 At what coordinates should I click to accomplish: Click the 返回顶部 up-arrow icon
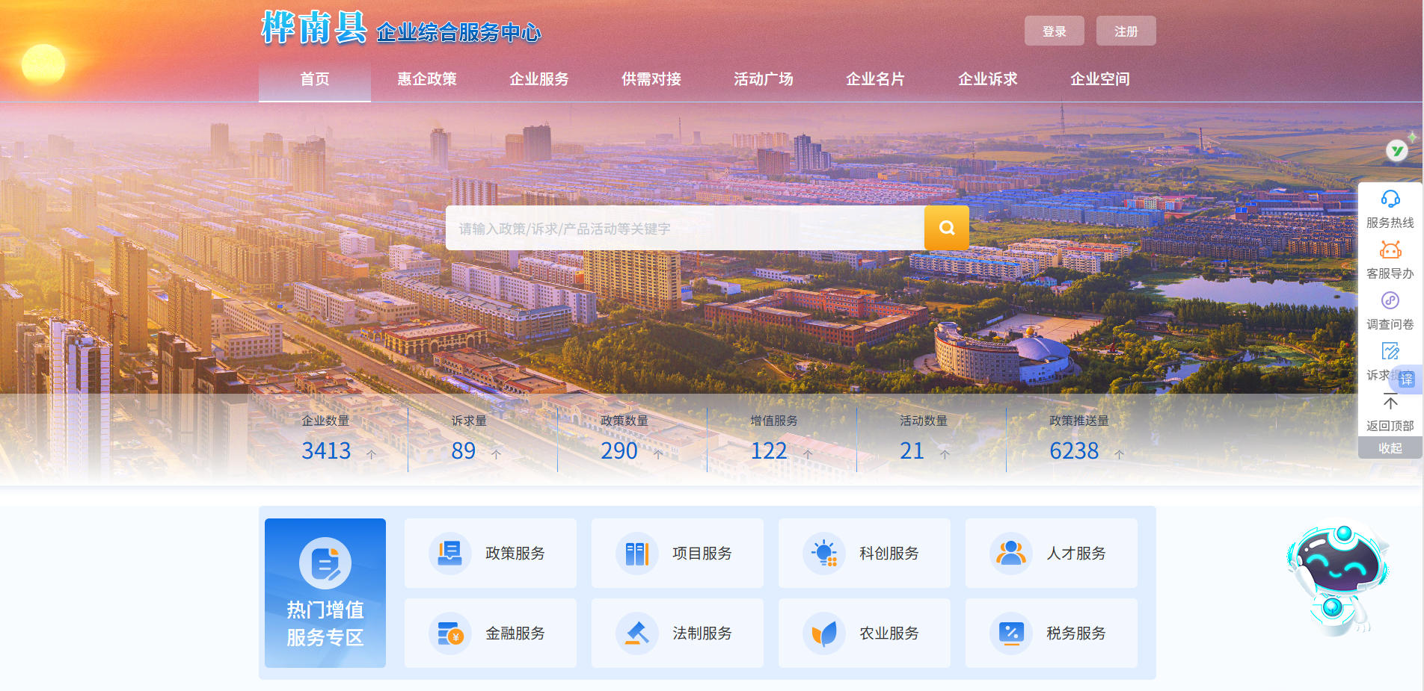coord(1390,403)
